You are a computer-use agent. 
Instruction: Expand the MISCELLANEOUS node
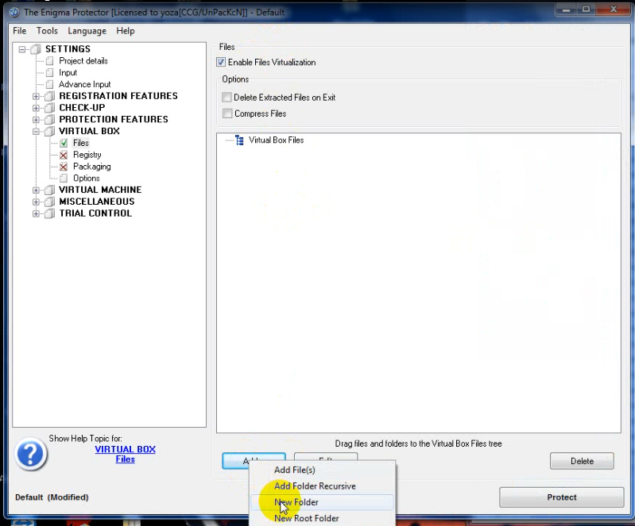click(x=36, y=202)
